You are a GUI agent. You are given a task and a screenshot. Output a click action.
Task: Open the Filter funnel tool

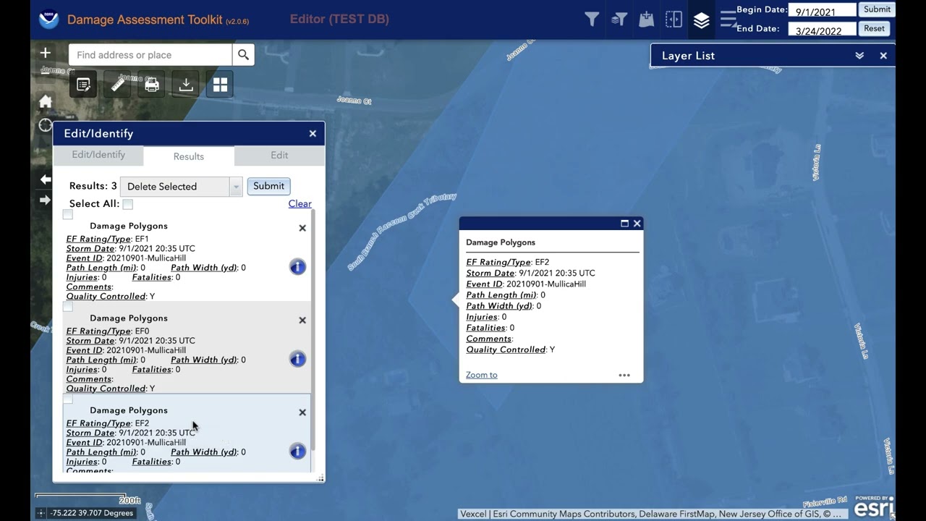pos(592,20)
